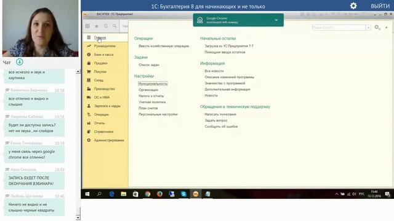This screenshot has height=221, width=394.
Task: Show hidden tray icons chevron
Action: click(337, 194)
